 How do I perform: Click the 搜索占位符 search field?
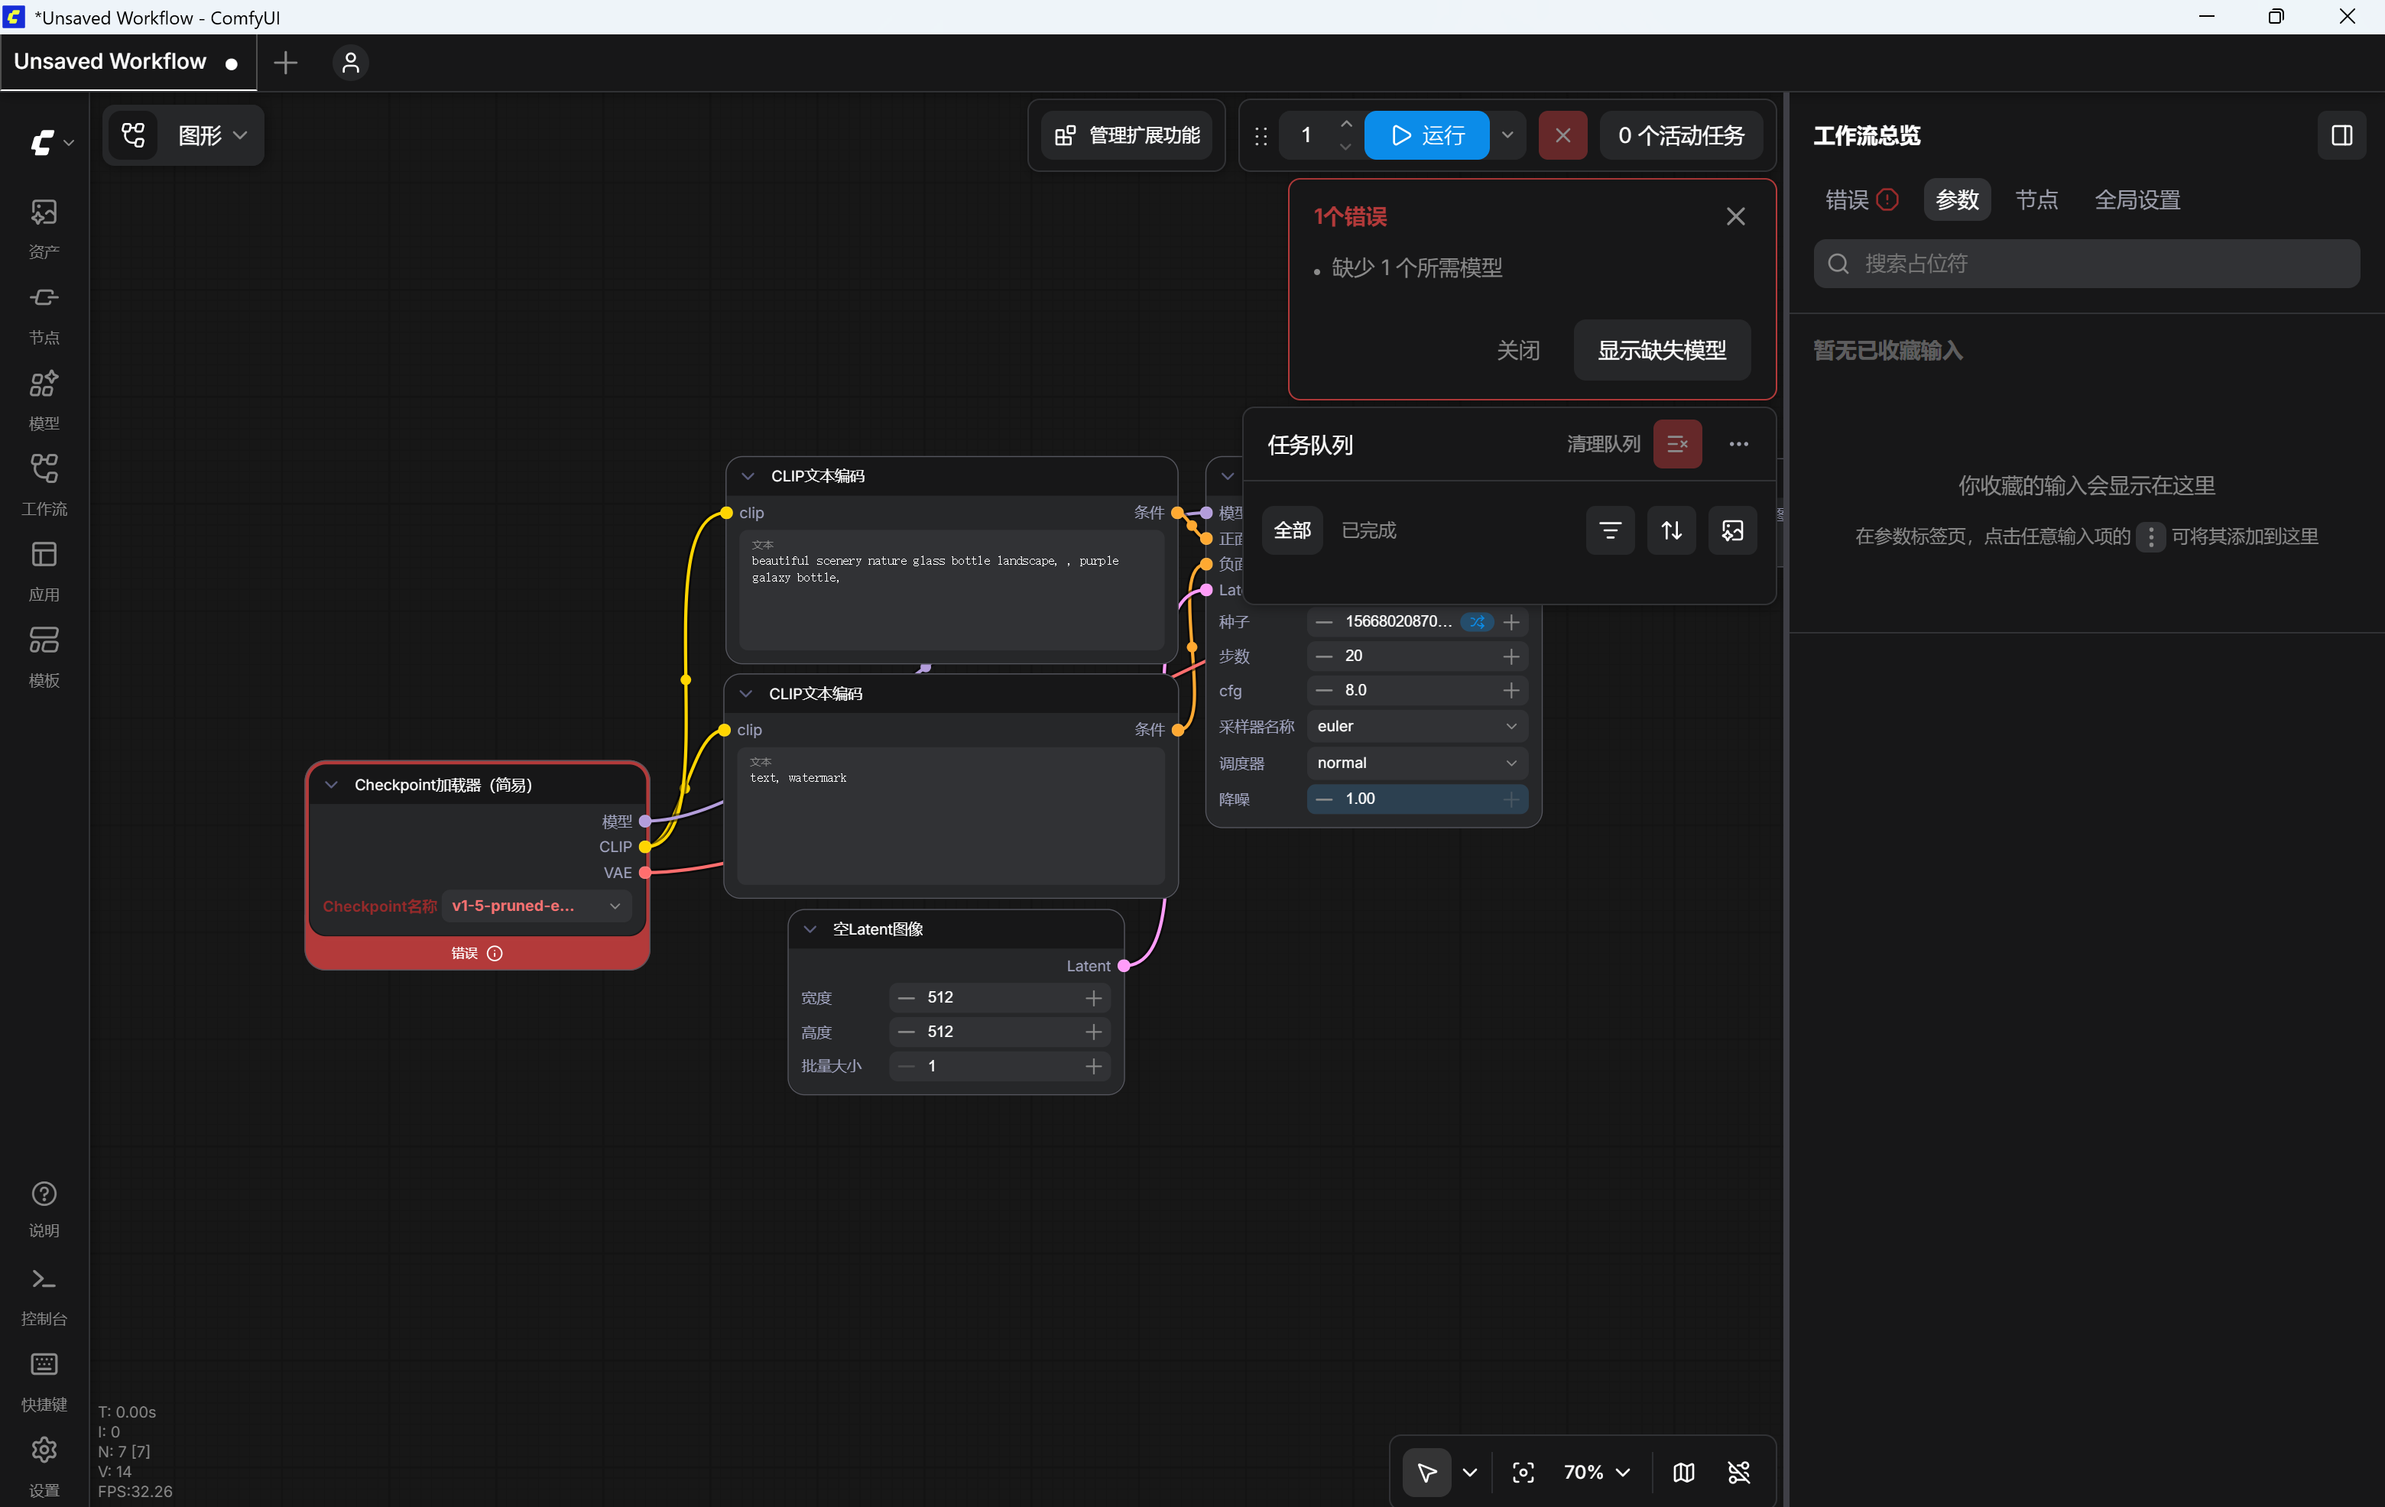coord(2086,264)
